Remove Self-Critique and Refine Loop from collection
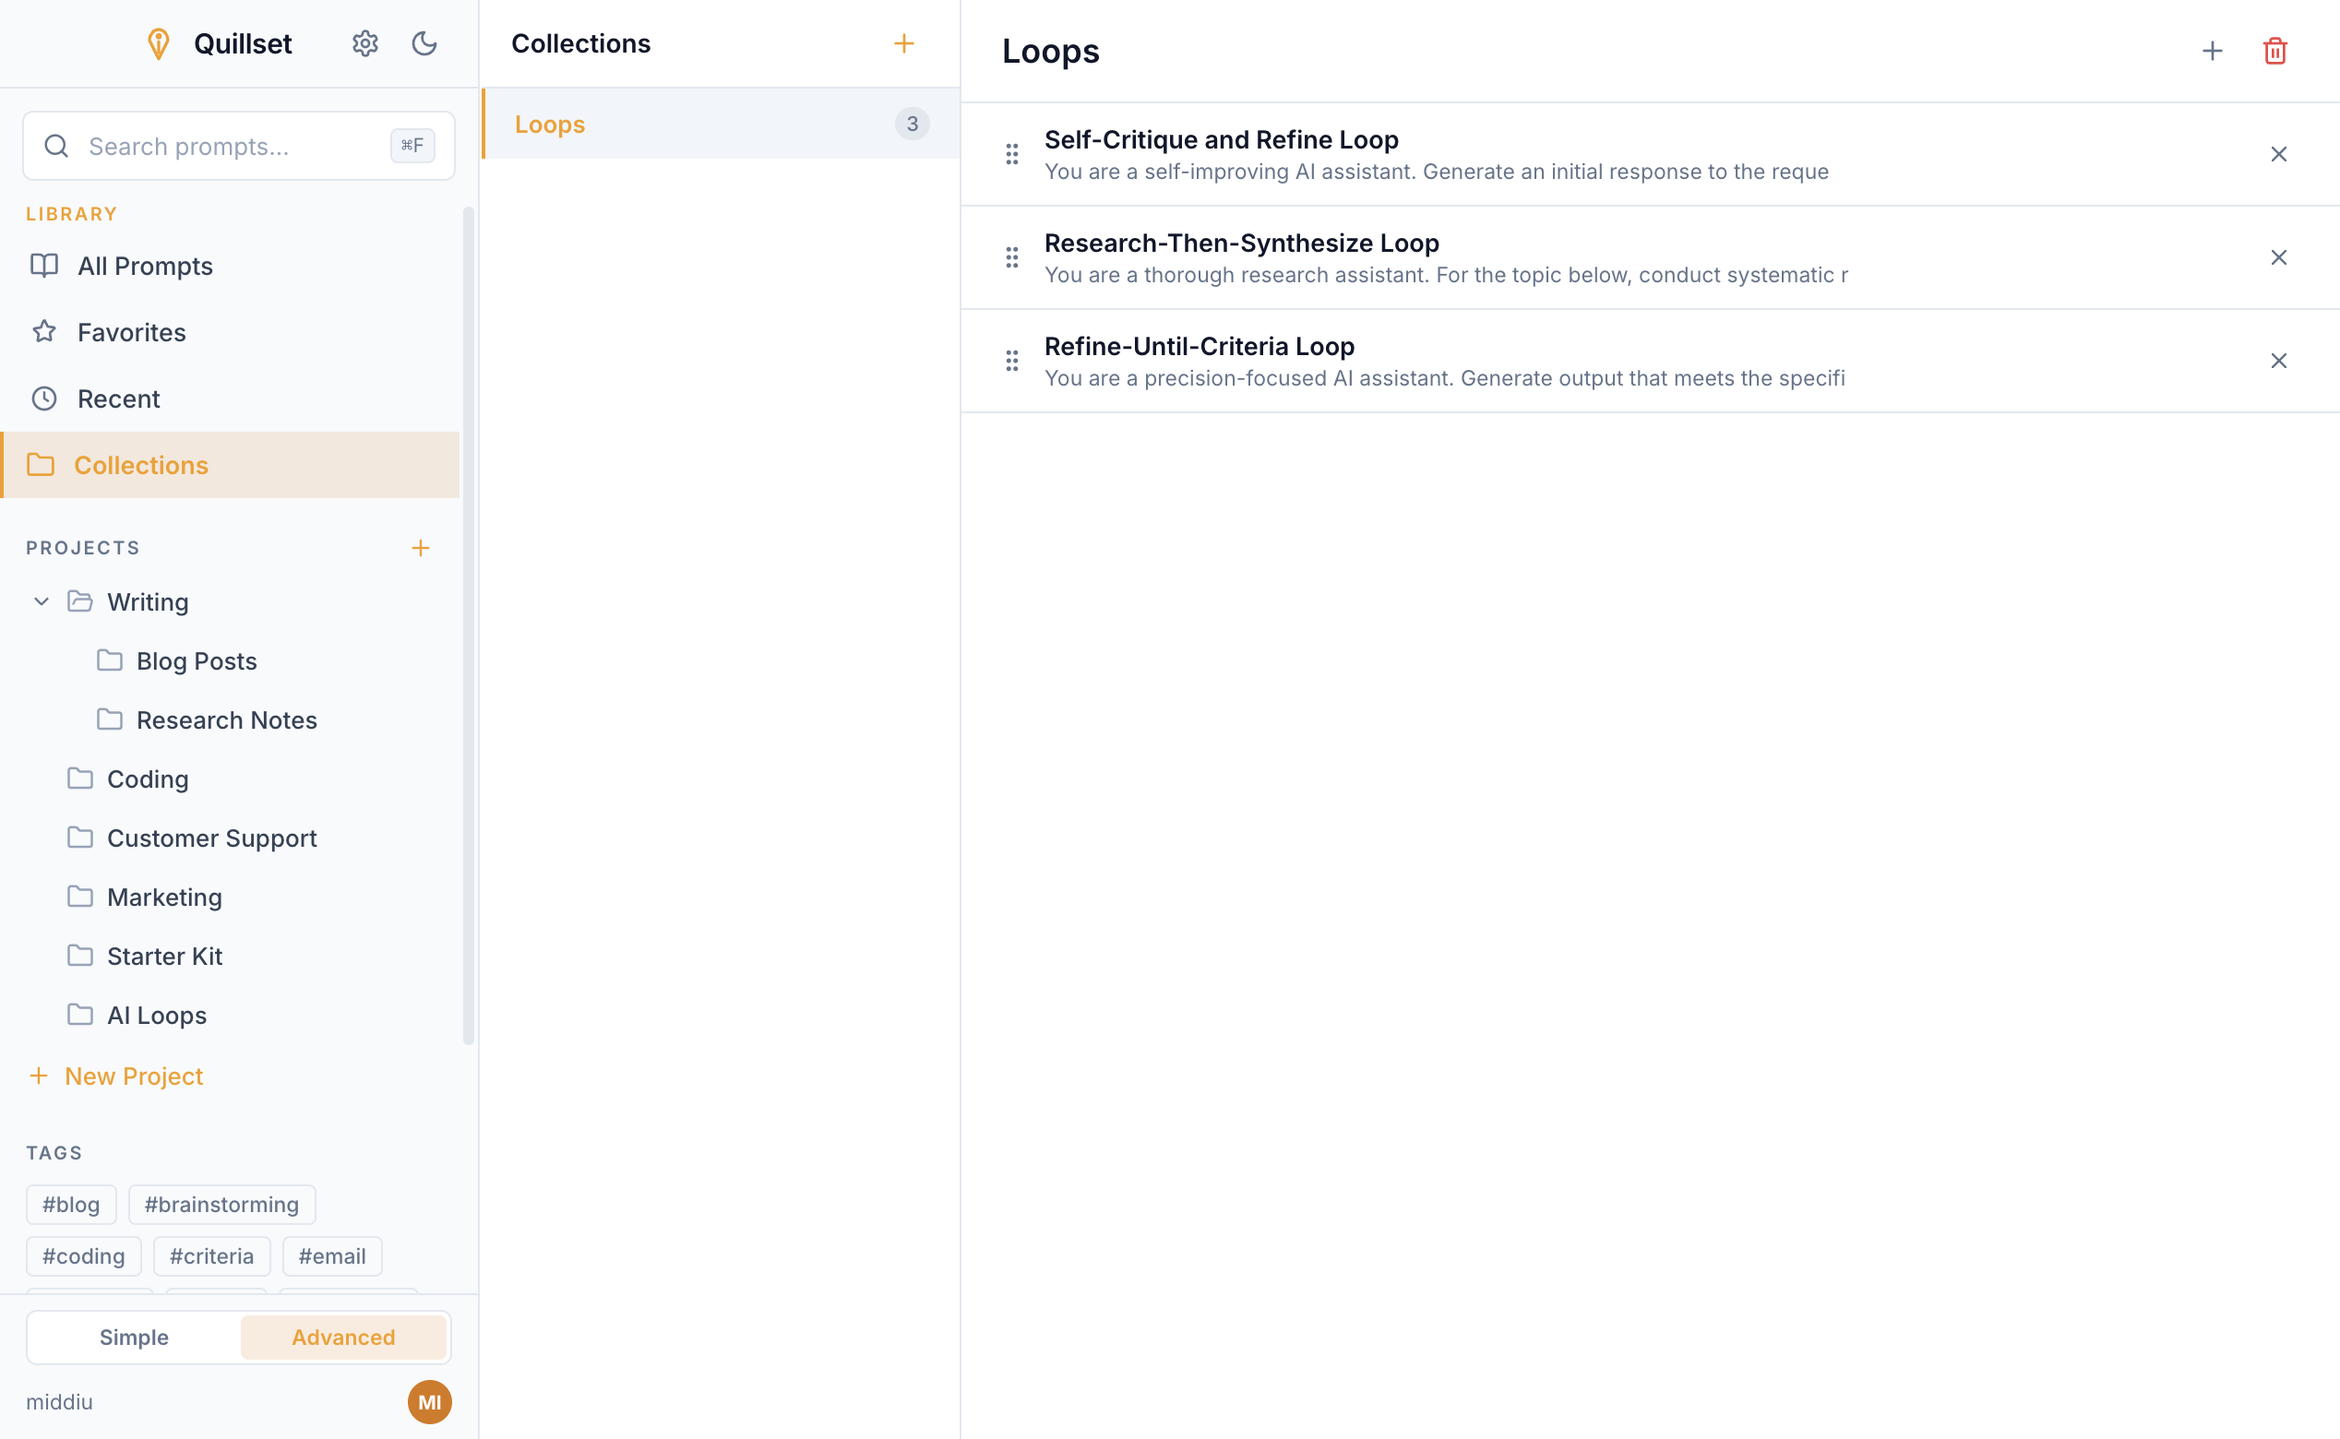 click(x=2278, y=154)
